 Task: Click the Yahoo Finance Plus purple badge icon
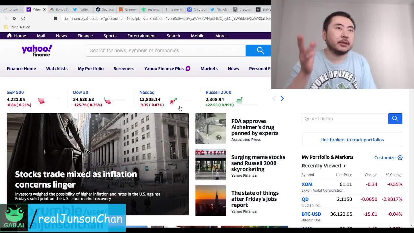click(188, 68)
